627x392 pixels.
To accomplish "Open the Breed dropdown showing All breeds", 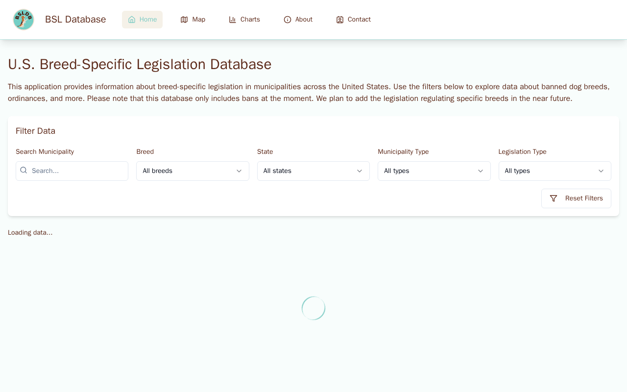I will [x=193, y=171].
